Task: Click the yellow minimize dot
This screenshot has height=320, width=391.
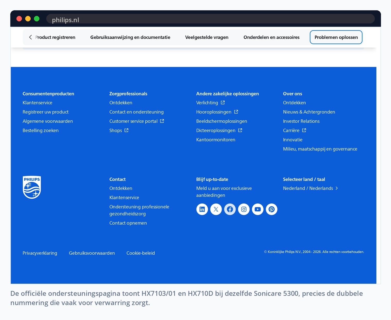Action: click(x=28, y=19)
